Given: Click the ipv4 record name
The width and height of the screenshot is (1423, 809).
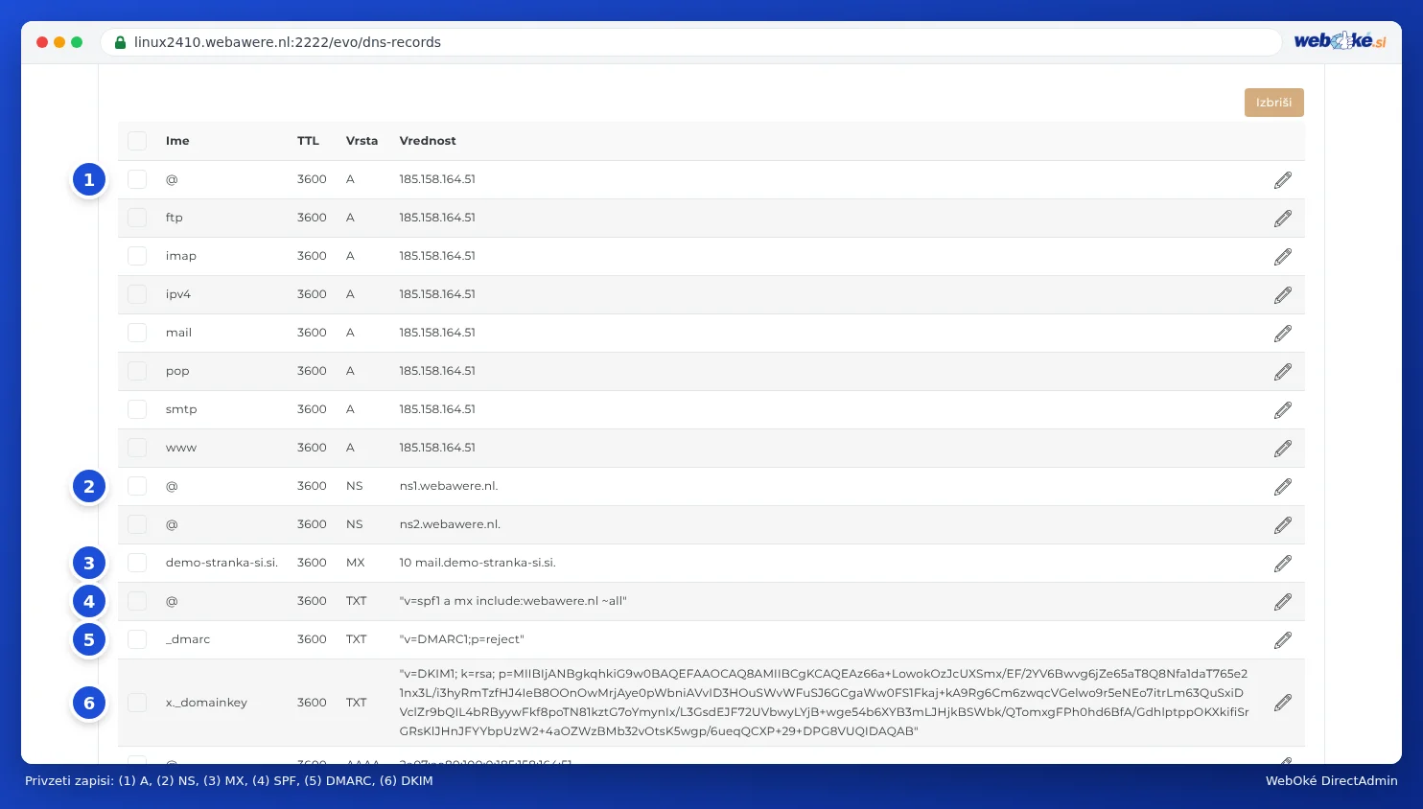Looking at the screenshot, I should click(x=178, y=294).
